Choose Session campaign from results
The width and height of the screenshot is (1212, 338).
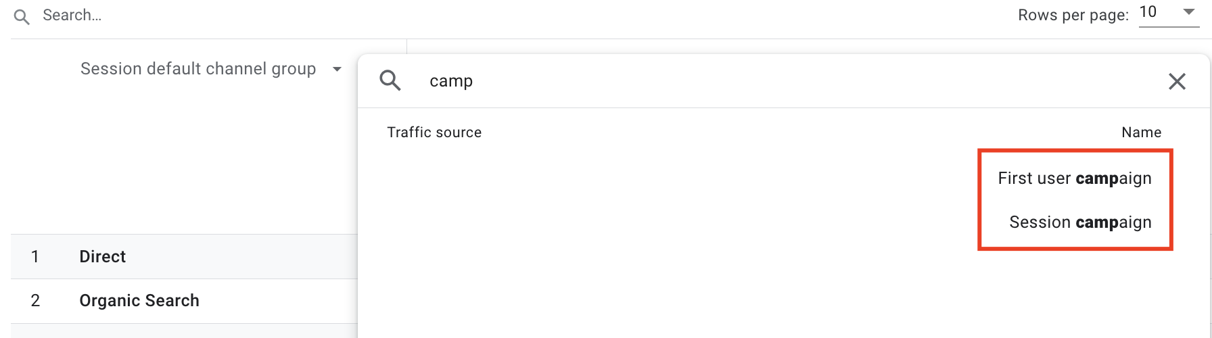(1079, 222)
